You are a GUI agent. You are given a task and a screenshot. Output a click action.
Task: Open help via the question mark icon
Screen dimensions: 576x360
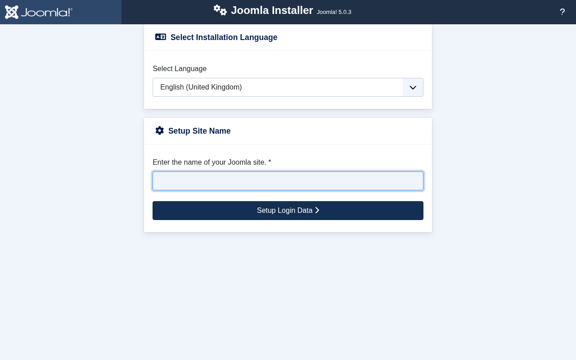(x=562, y=12)
